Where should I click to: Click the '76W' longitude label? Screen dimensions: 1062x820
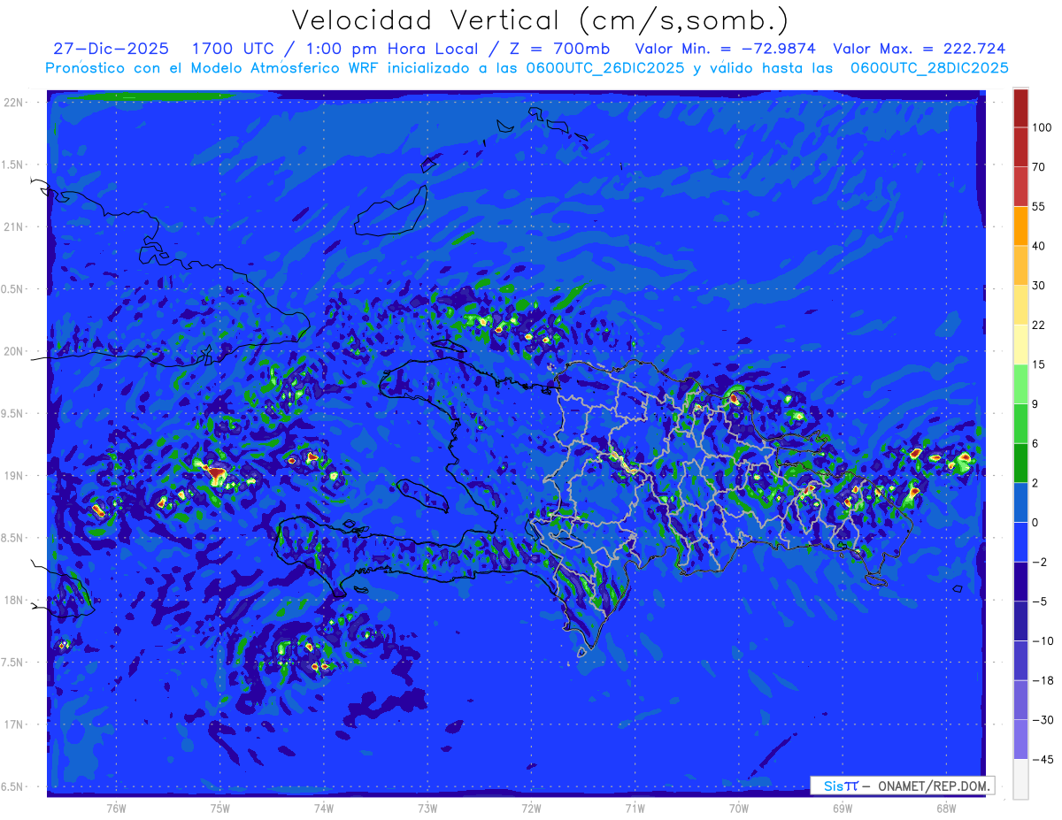point(116,809)
